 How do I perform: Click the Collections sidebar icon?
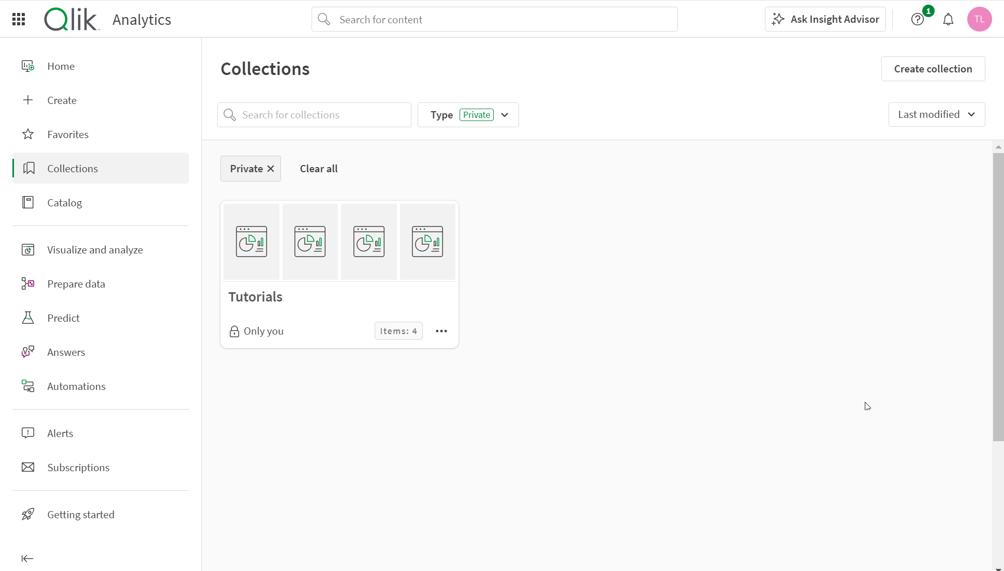27,168
